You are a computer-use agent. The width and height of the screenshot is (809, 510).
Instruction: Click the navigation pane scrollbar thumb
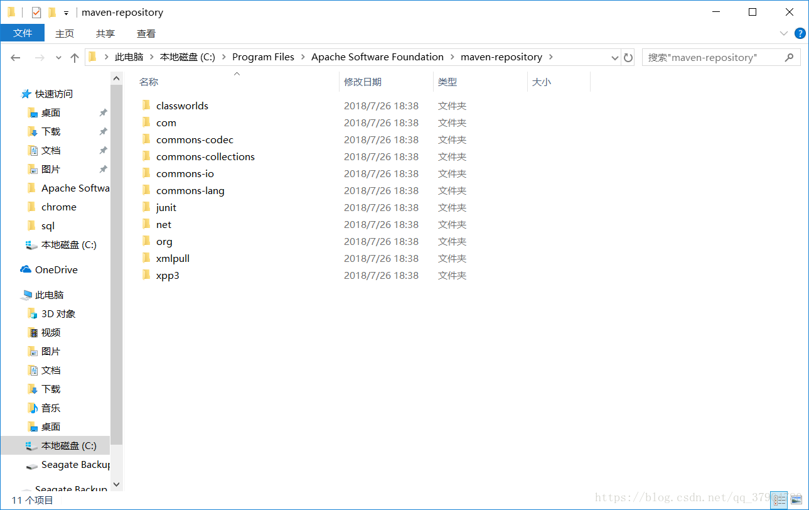tap(116, 266)
